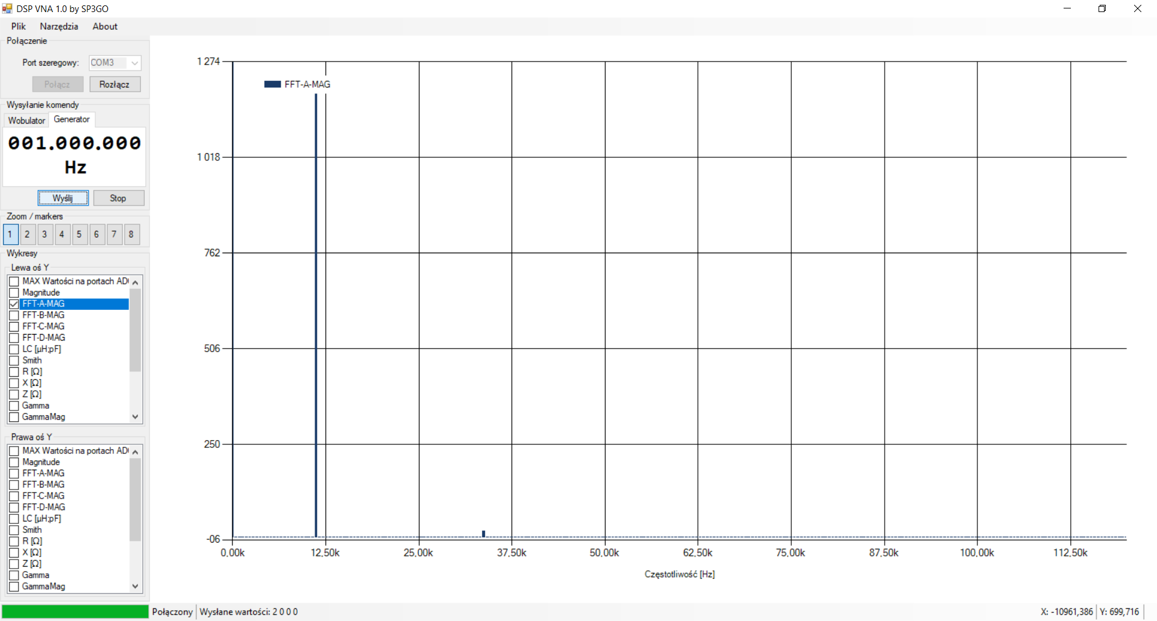Select zoom marker button 1
The height and width of the screenshot is (621, 1157).
(x=10, y=235)
